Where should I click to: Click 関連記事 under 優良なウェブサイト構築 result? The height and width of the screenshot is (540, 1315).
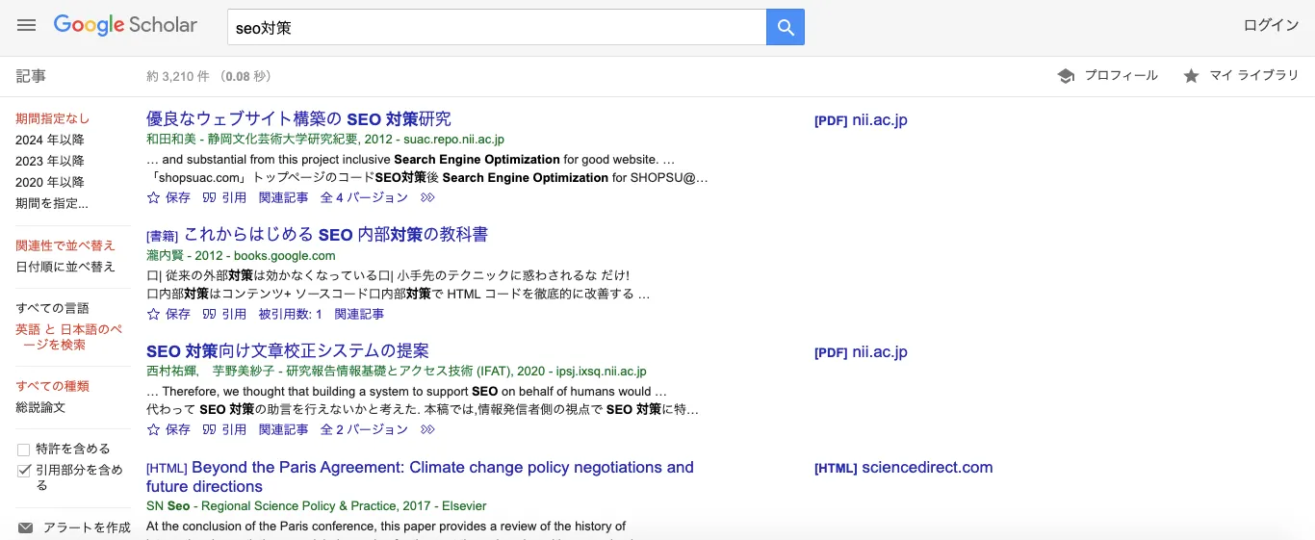(x=283, y=197)
